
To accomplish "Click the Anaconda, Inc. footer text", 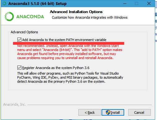I will pos(15,105).
